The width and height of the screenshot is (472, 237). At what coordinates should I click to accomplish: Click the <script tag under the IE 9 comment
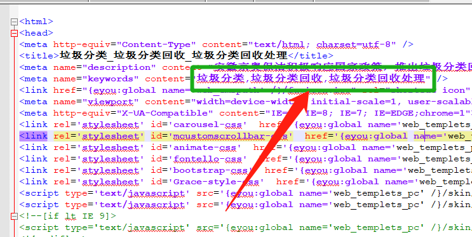tap(39, 227)
